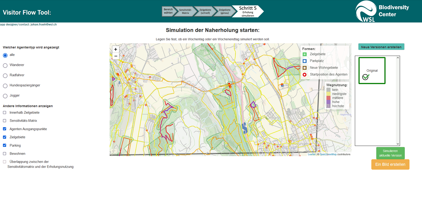Click the WSL Biodiversity Center logo
The width and height of the screenshot is (422, 209).
382,11
